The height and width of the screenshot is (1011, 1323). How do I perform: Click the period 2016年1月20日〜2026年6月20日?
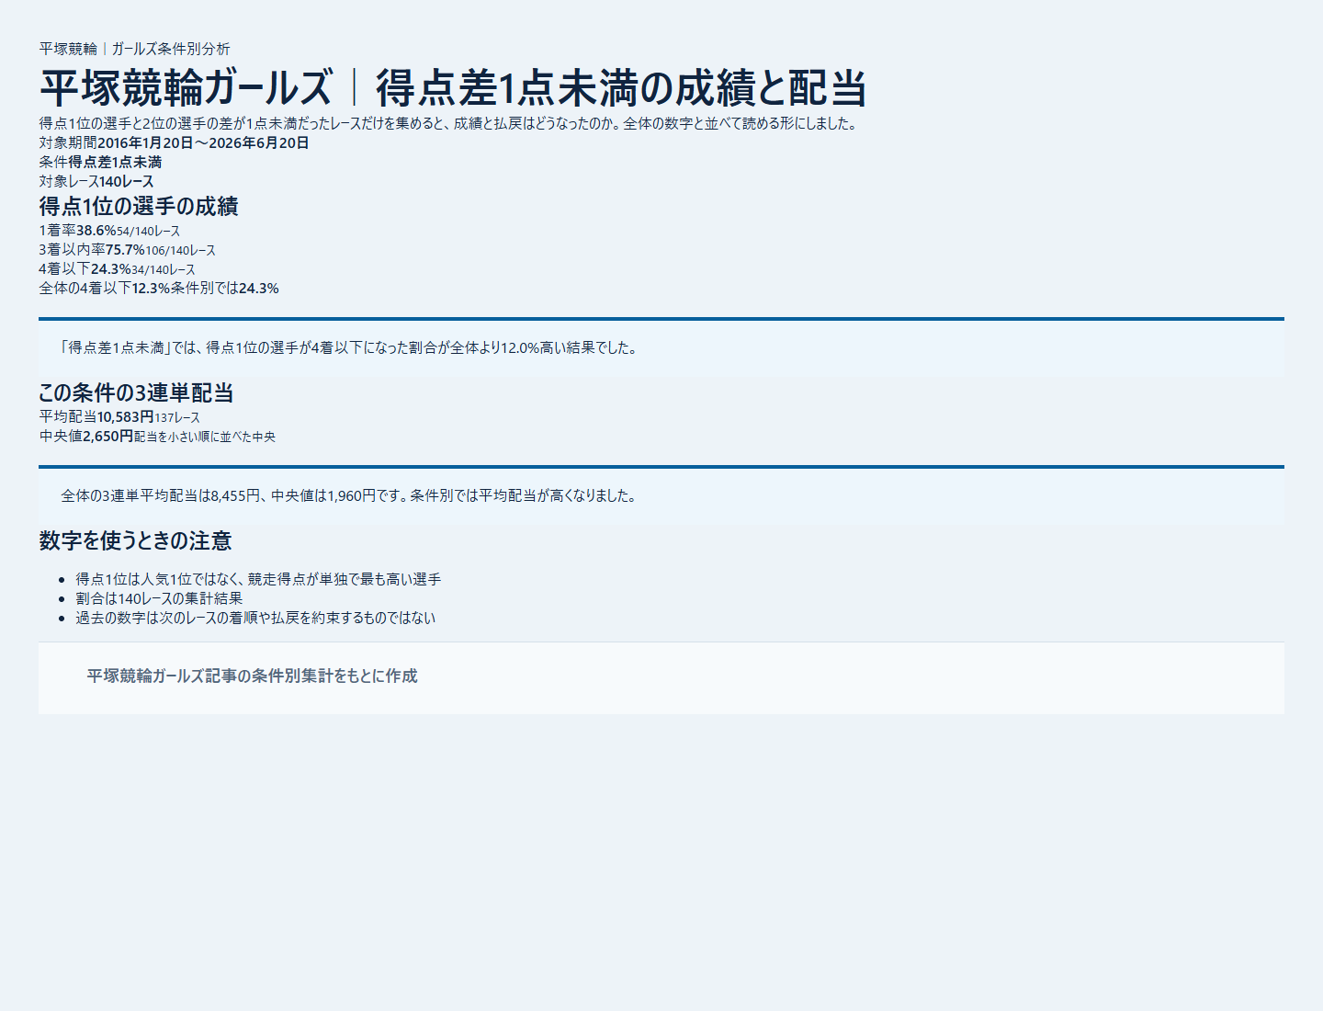coord(203,142)
